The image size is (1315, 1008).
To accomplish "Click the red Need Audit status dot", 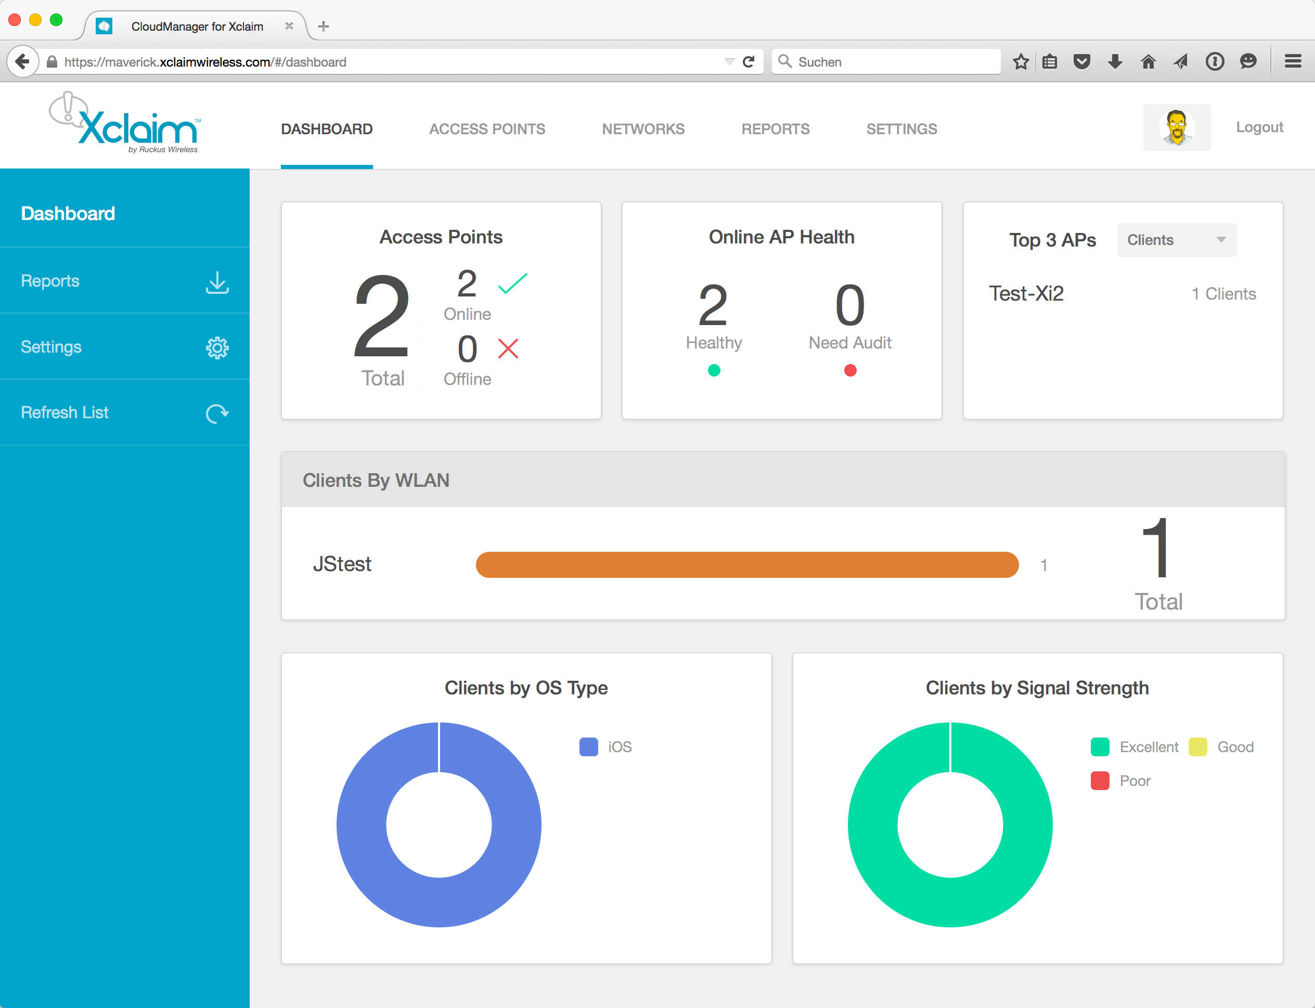I will (849, 370).
